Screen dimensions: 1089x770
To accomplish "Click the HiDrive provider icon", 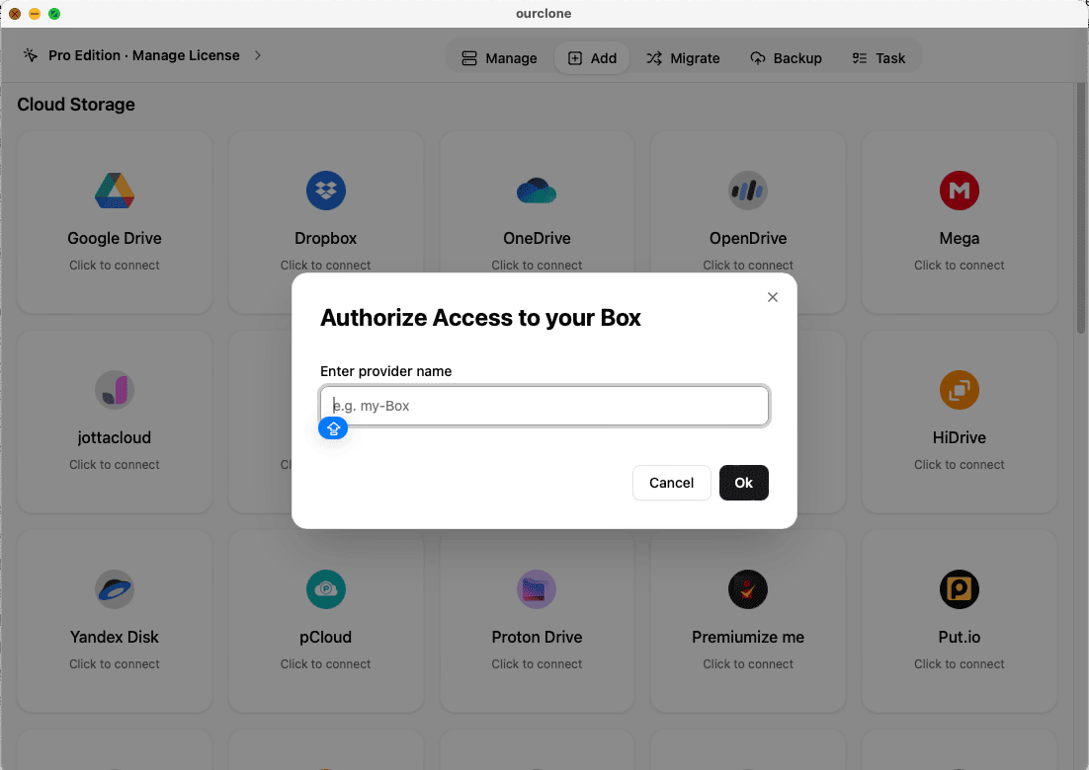I will [x=959, y=390].
